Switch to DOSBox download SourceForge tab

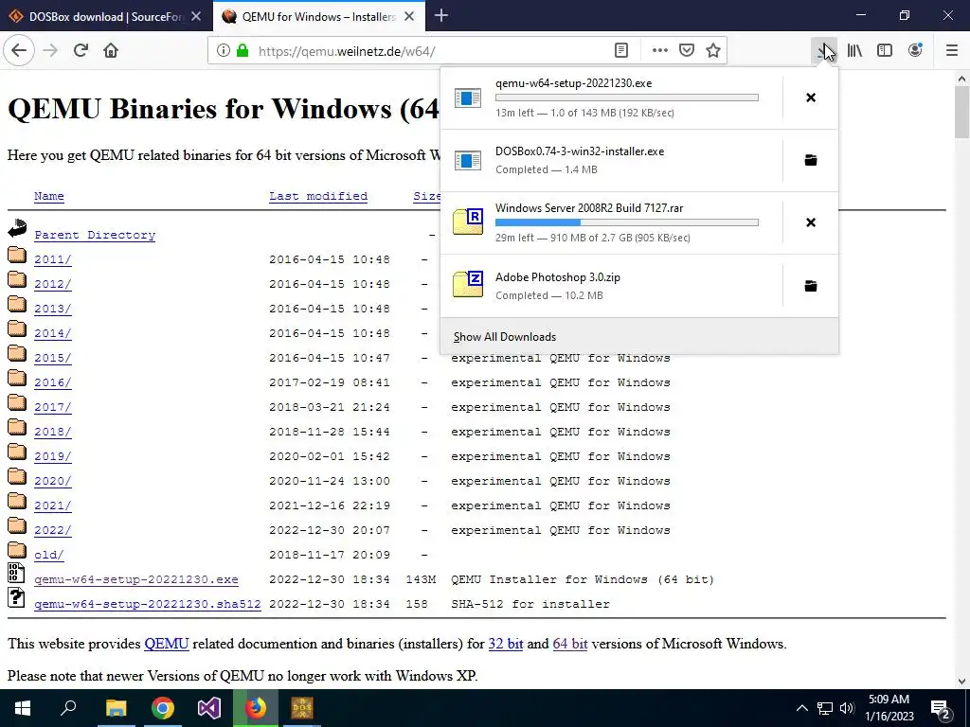tap(105, 17)
